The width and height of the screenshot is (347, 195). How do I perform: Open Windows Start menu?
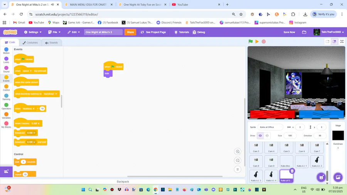(x=83, y=190)
